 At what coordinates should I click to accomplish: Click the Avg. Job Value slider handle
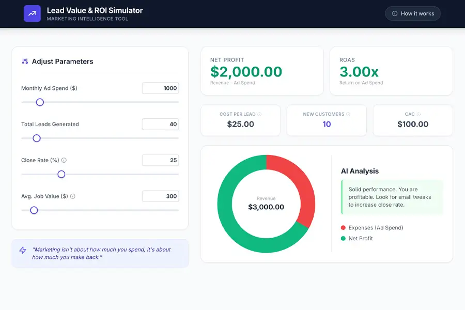34,210
